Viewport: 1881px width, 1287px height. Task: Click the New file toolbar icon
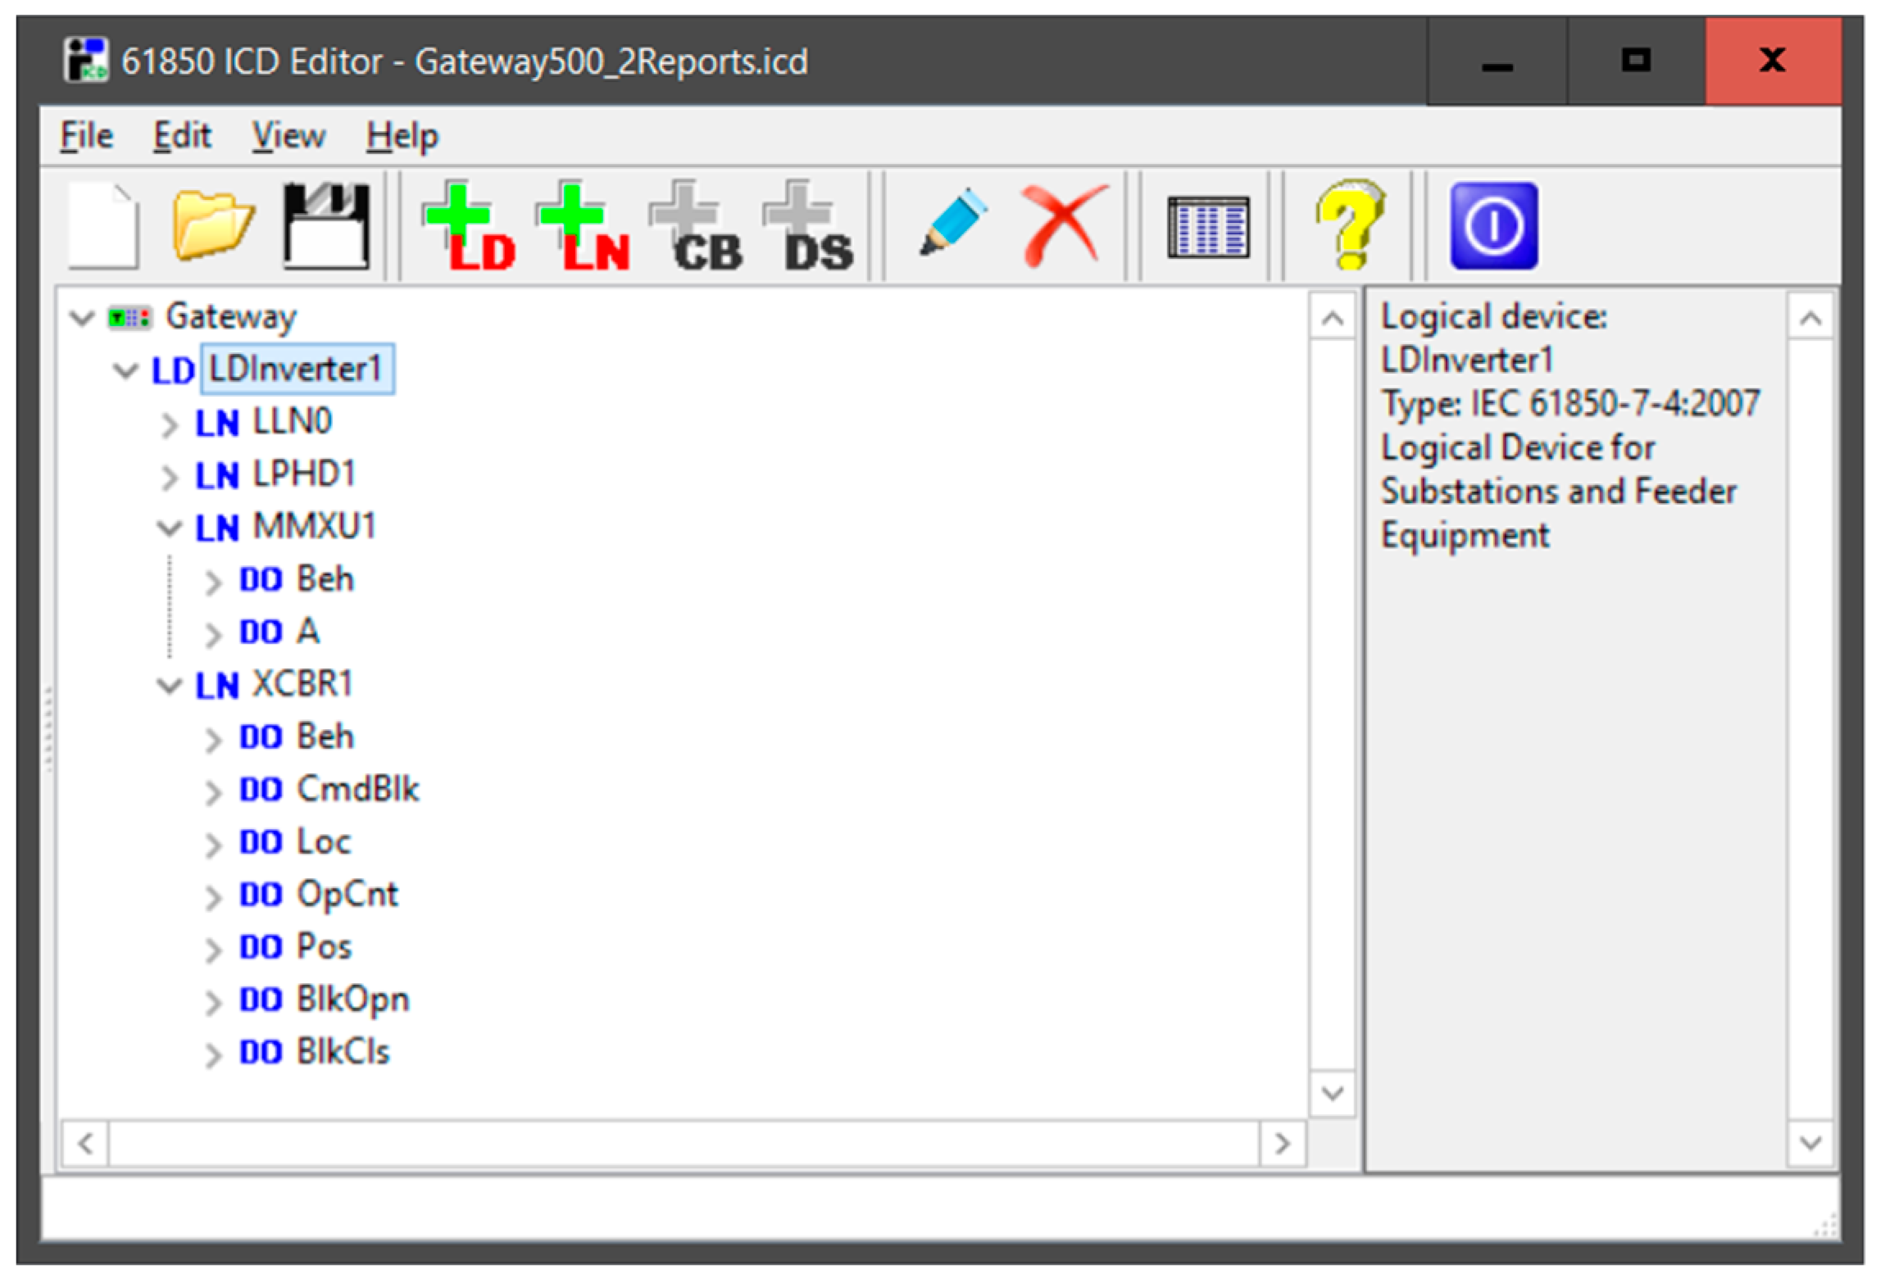coord(102,226)
